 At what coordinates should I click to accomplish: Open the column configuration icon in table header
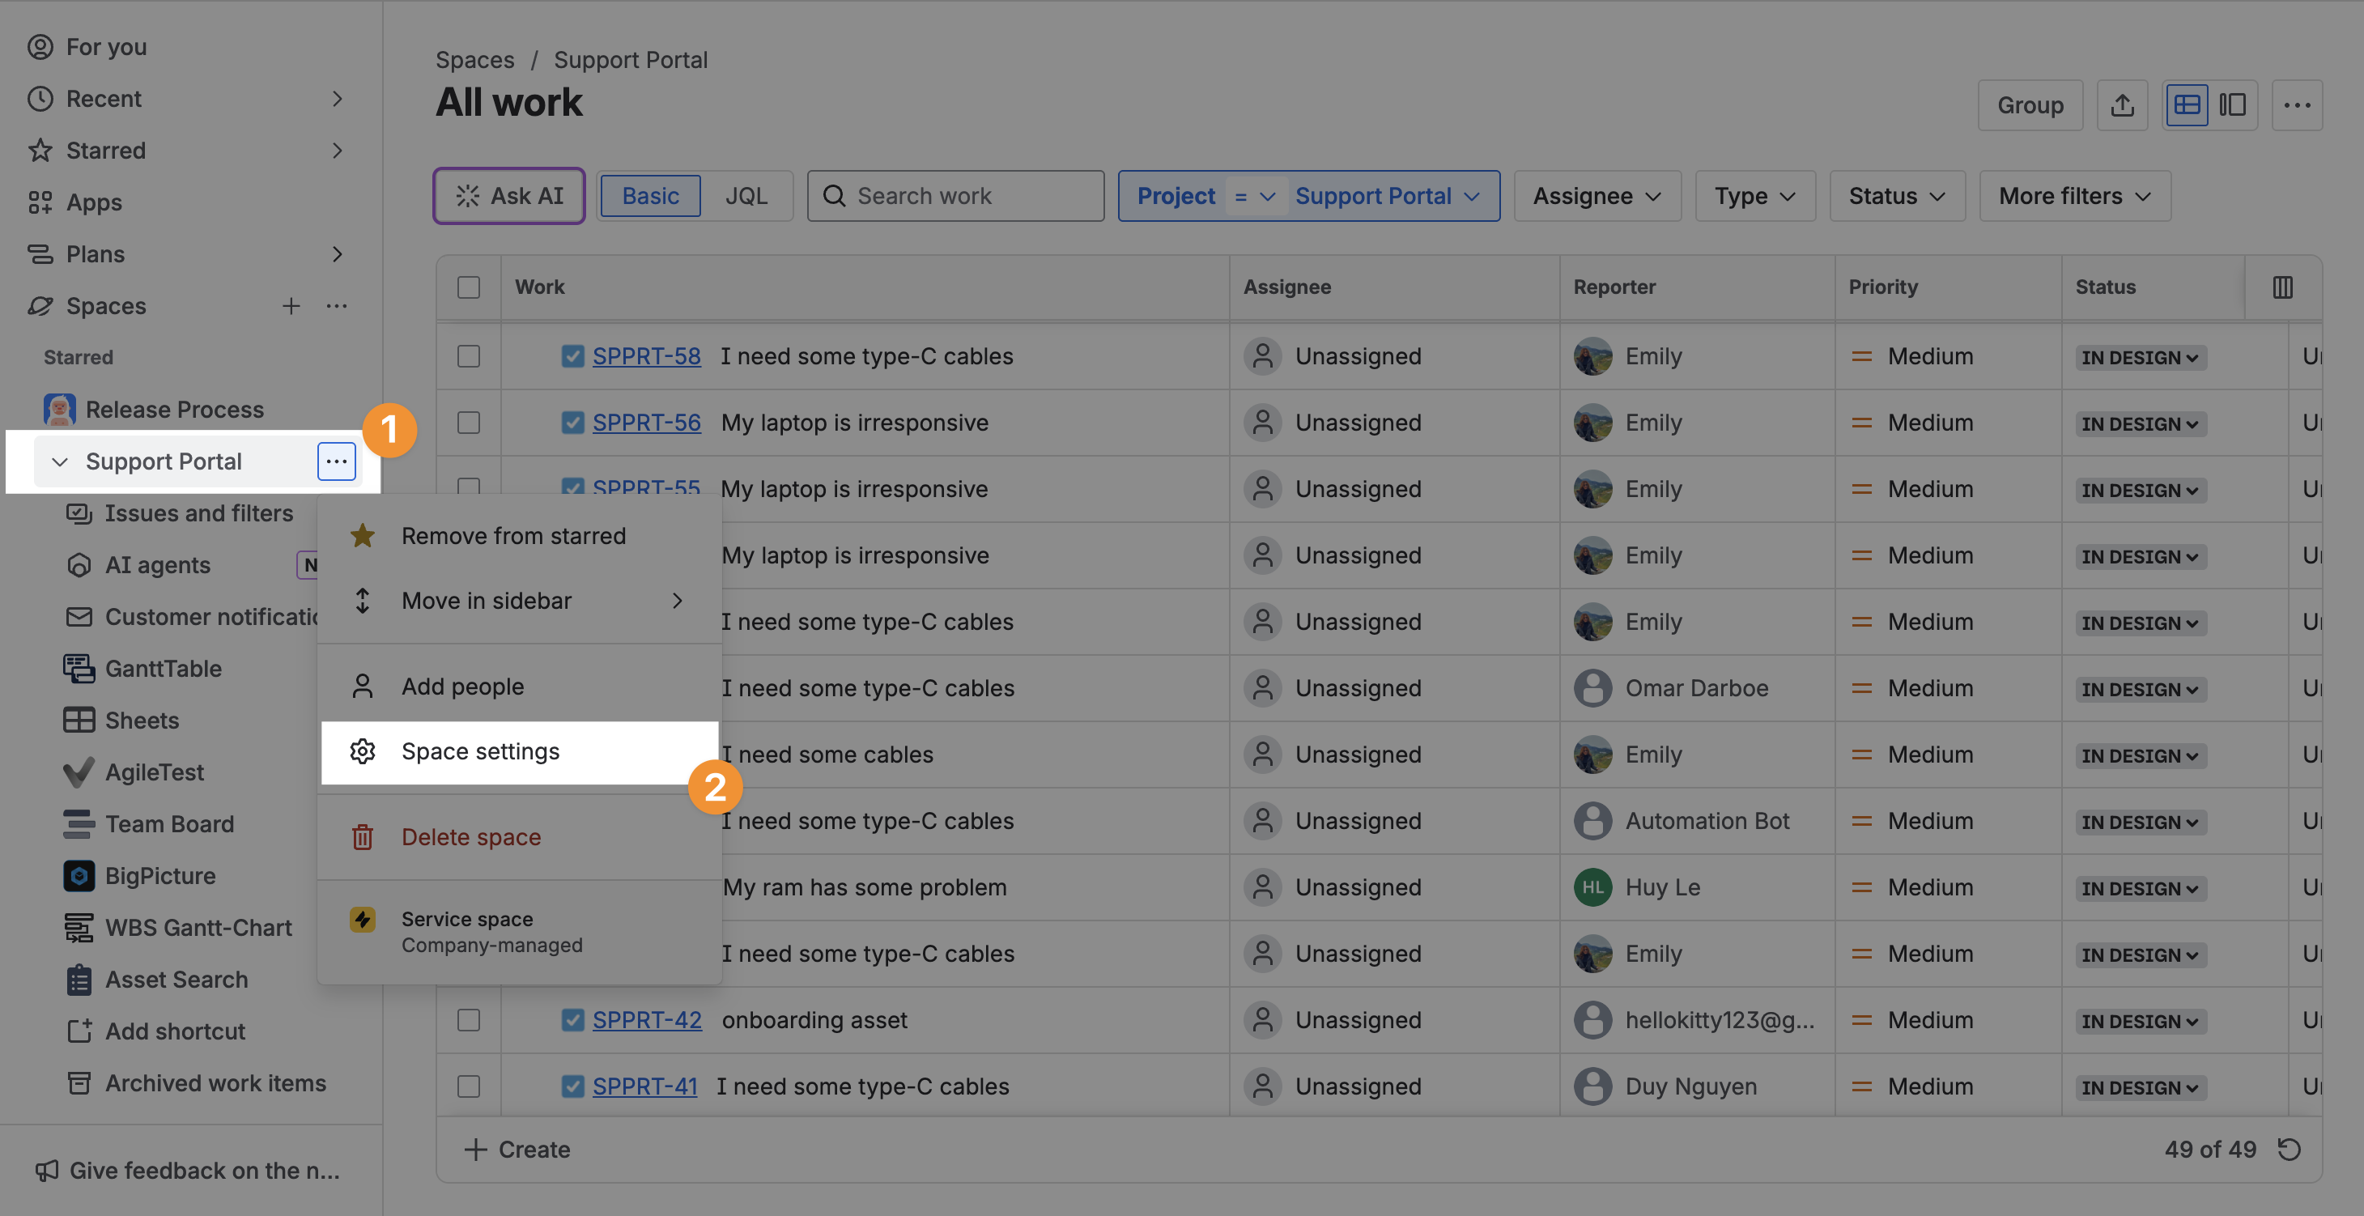tap(2282, 287)
